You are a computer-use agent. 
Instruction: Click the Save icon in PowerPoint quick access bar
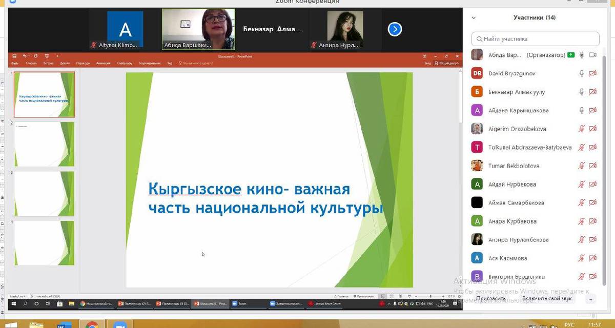point(14,56)
